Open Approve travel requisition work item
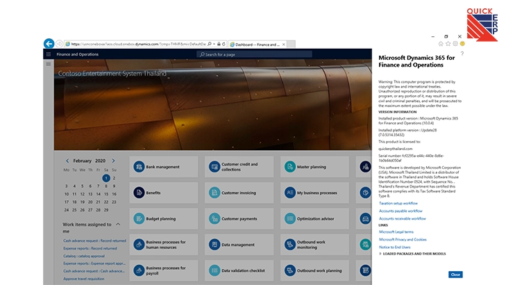This screenshot has width=506, height=285. click(83, 279)
